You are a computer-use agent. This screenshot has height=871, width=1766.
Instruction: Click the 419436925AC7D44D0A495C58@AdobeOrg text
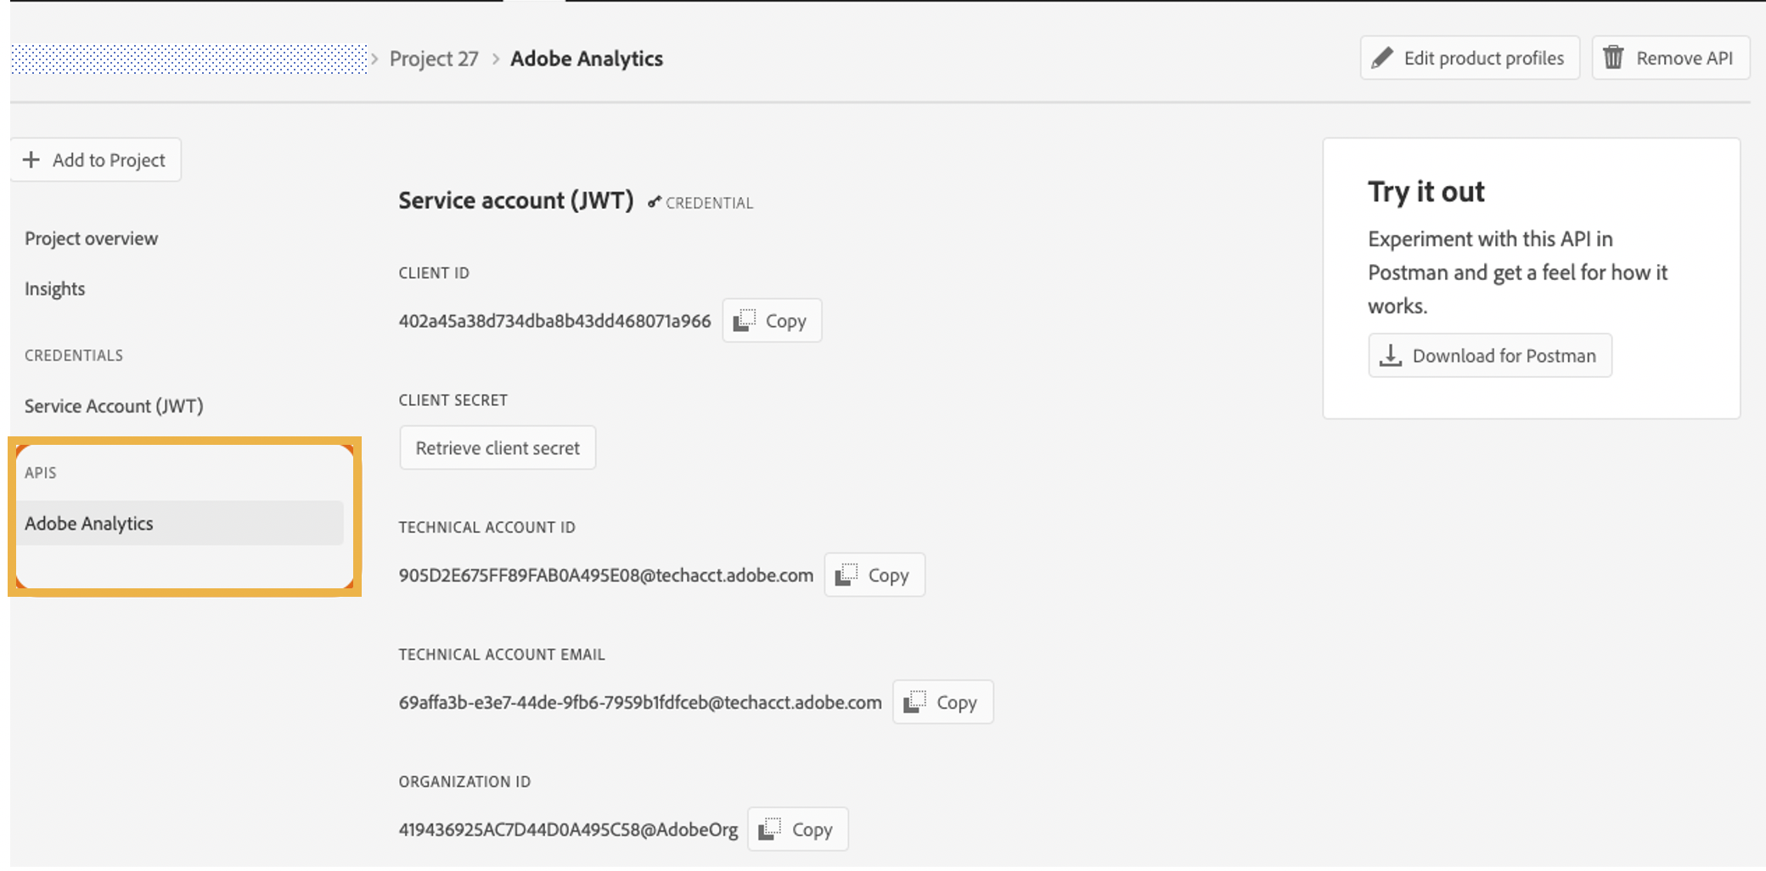point(568,830)
